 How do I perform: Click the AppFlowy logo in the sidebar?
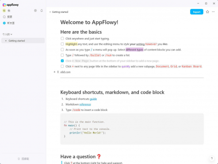(x=11, y=5)
